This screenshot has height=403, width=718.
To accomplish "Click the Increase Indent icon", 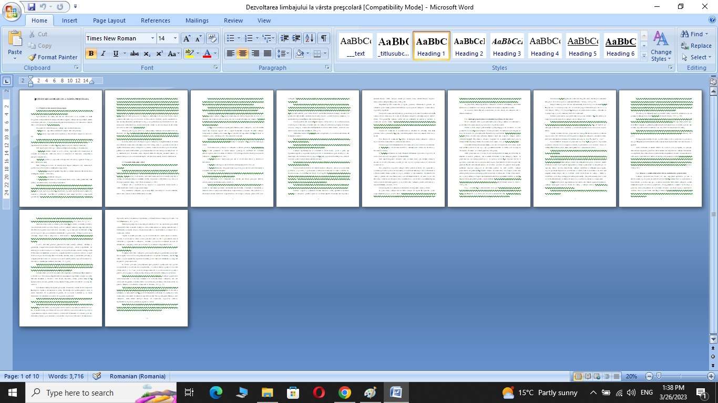I will [x=296, y=38].
